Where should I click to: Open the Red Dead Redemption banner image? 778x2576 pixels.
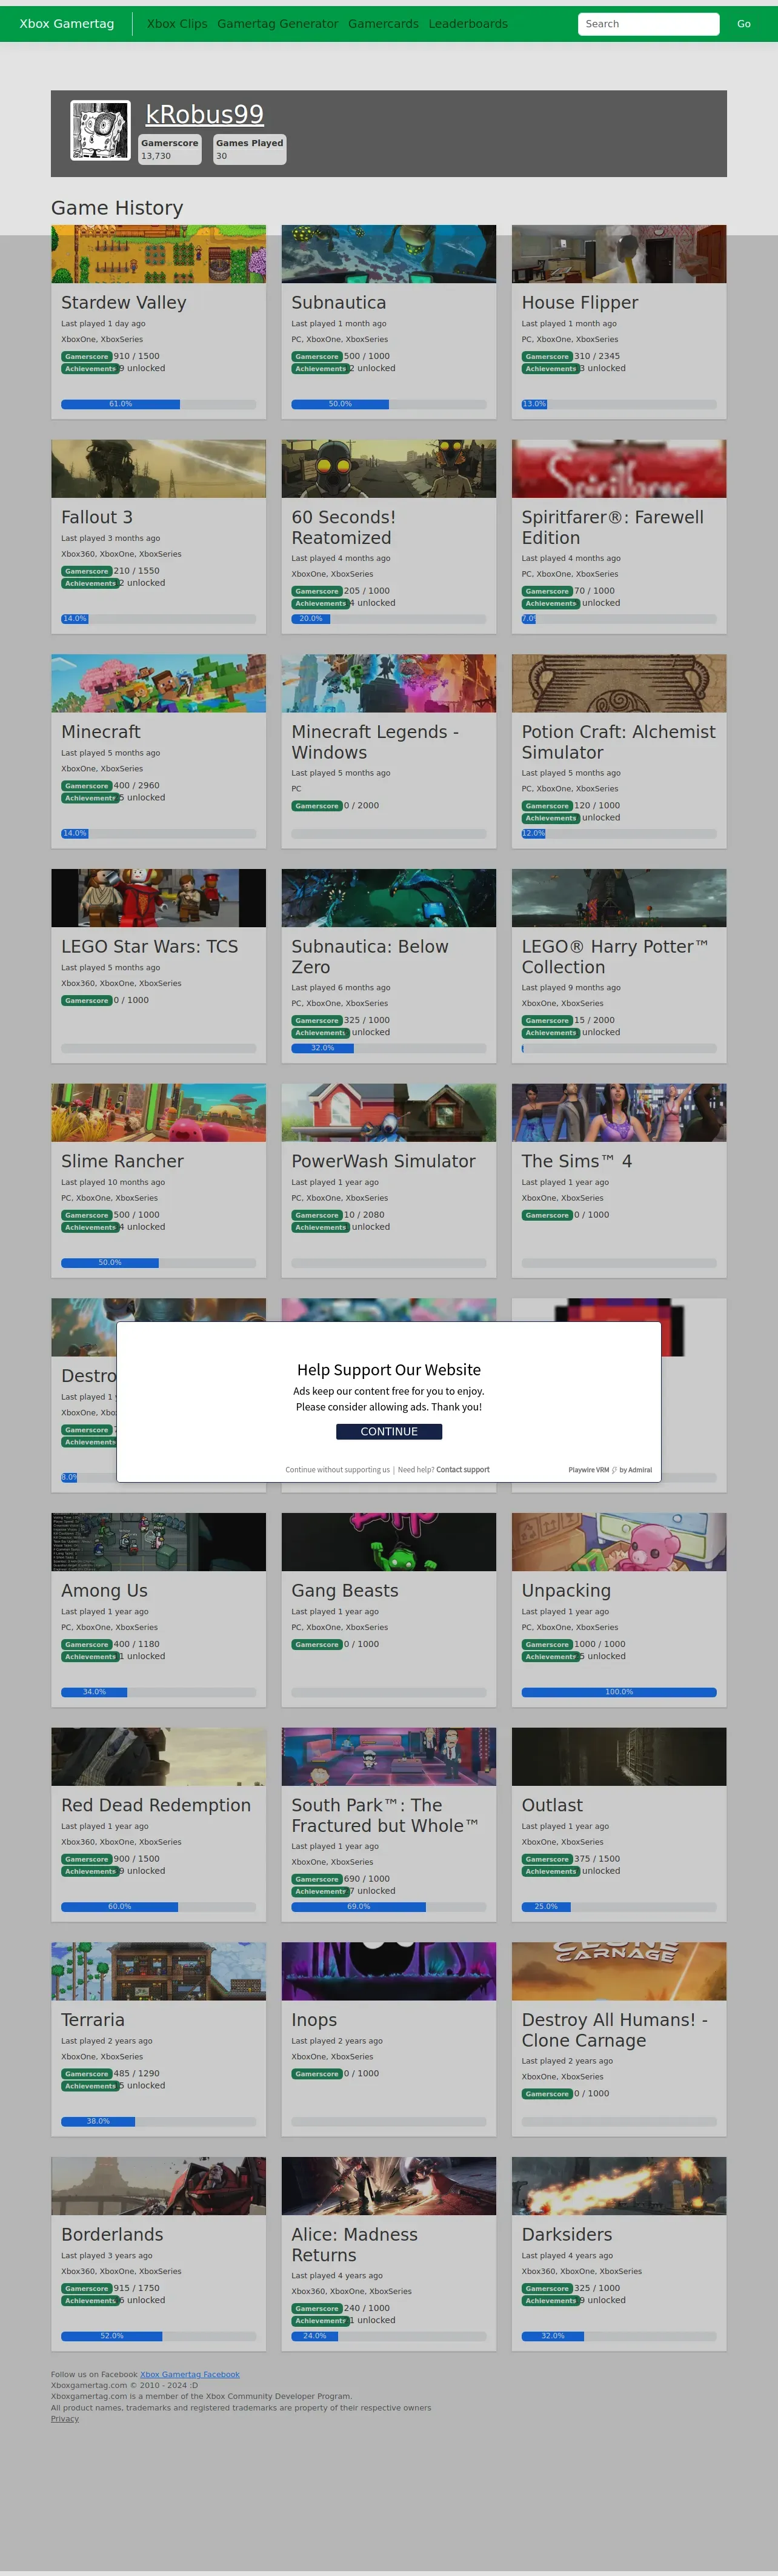159,1757
